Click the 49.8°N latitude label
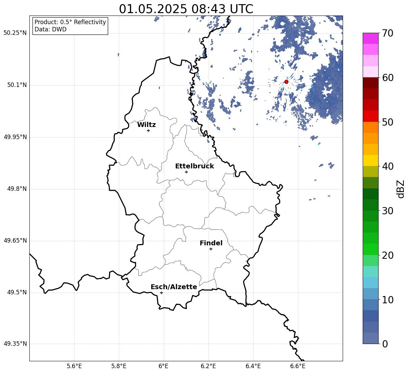 tap(17, 189)
